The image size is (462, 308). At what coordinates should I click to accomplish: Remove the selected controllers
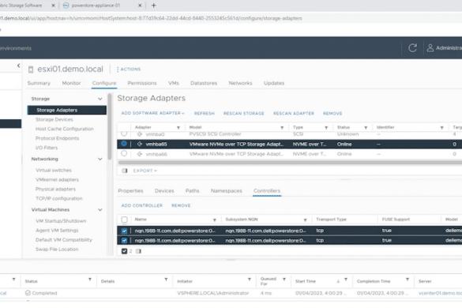pyautogui.click(x=181, y=205)
